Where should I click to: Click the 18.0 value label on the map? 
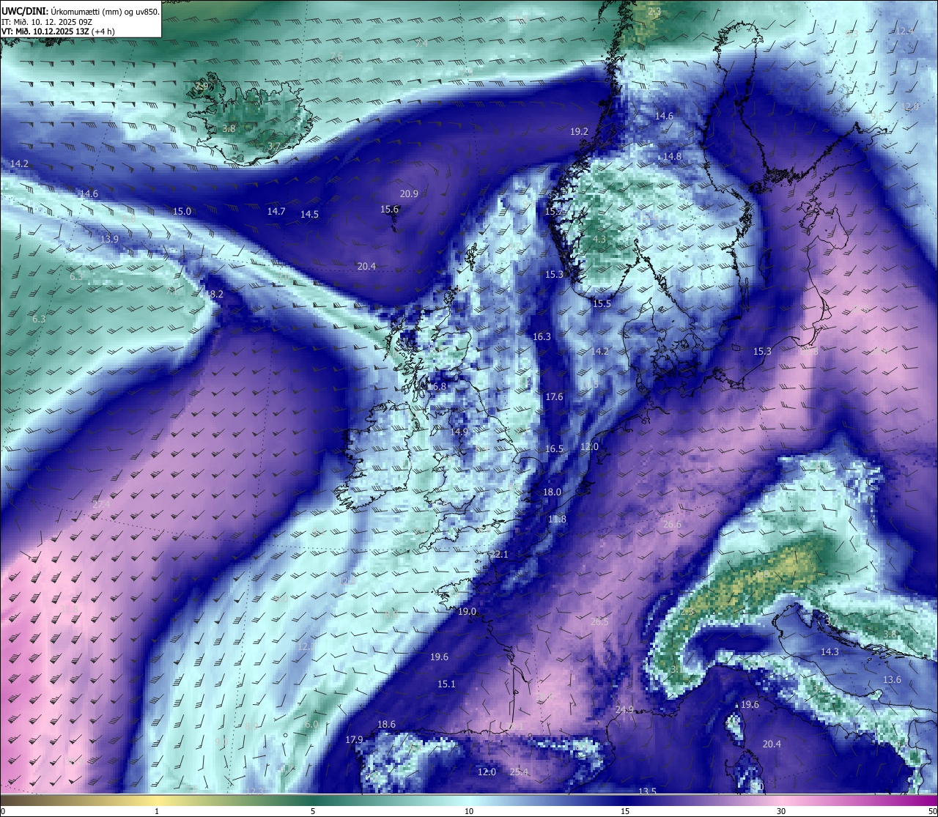click(552, 492)
